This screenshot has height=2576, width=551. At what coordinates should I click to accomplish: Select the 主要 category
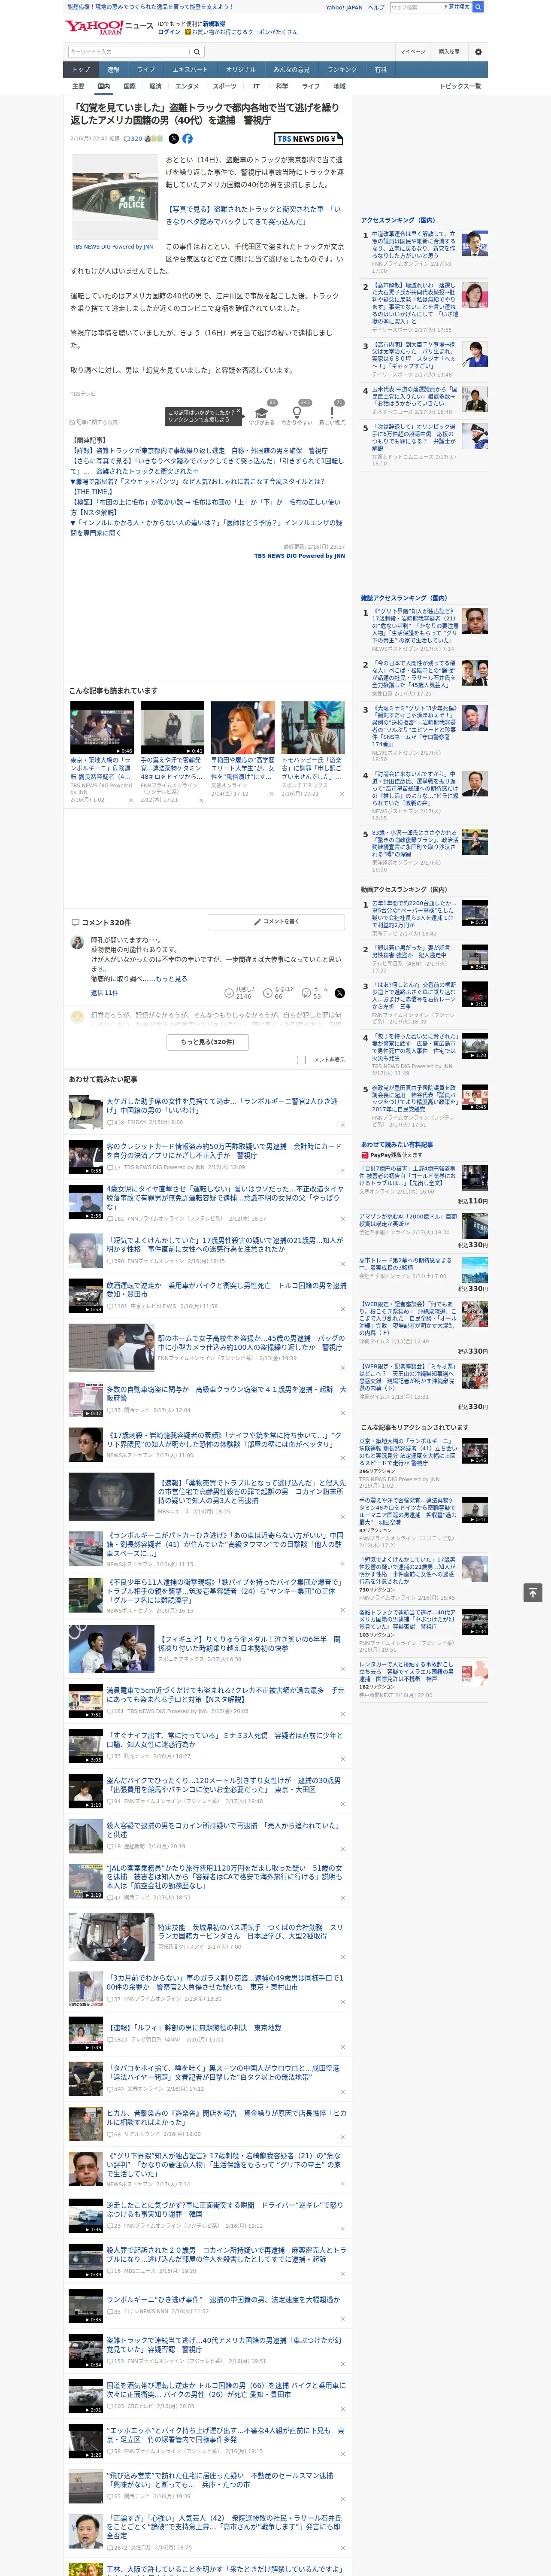click(x=78, y=86)
